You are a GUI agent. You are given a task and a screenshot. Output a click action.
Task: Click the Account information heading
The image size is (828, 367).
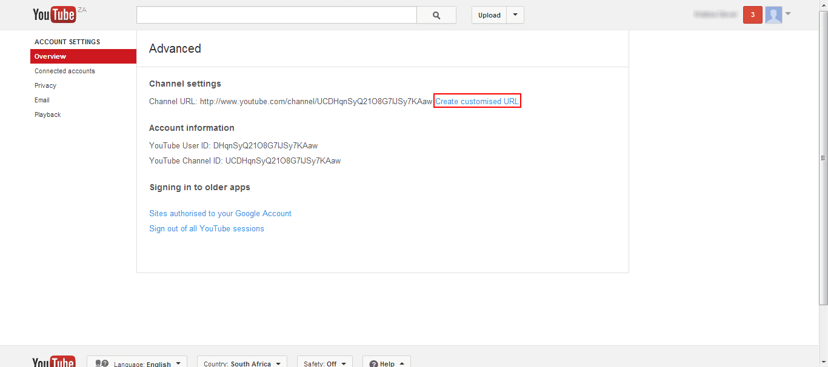coord(192,128)
